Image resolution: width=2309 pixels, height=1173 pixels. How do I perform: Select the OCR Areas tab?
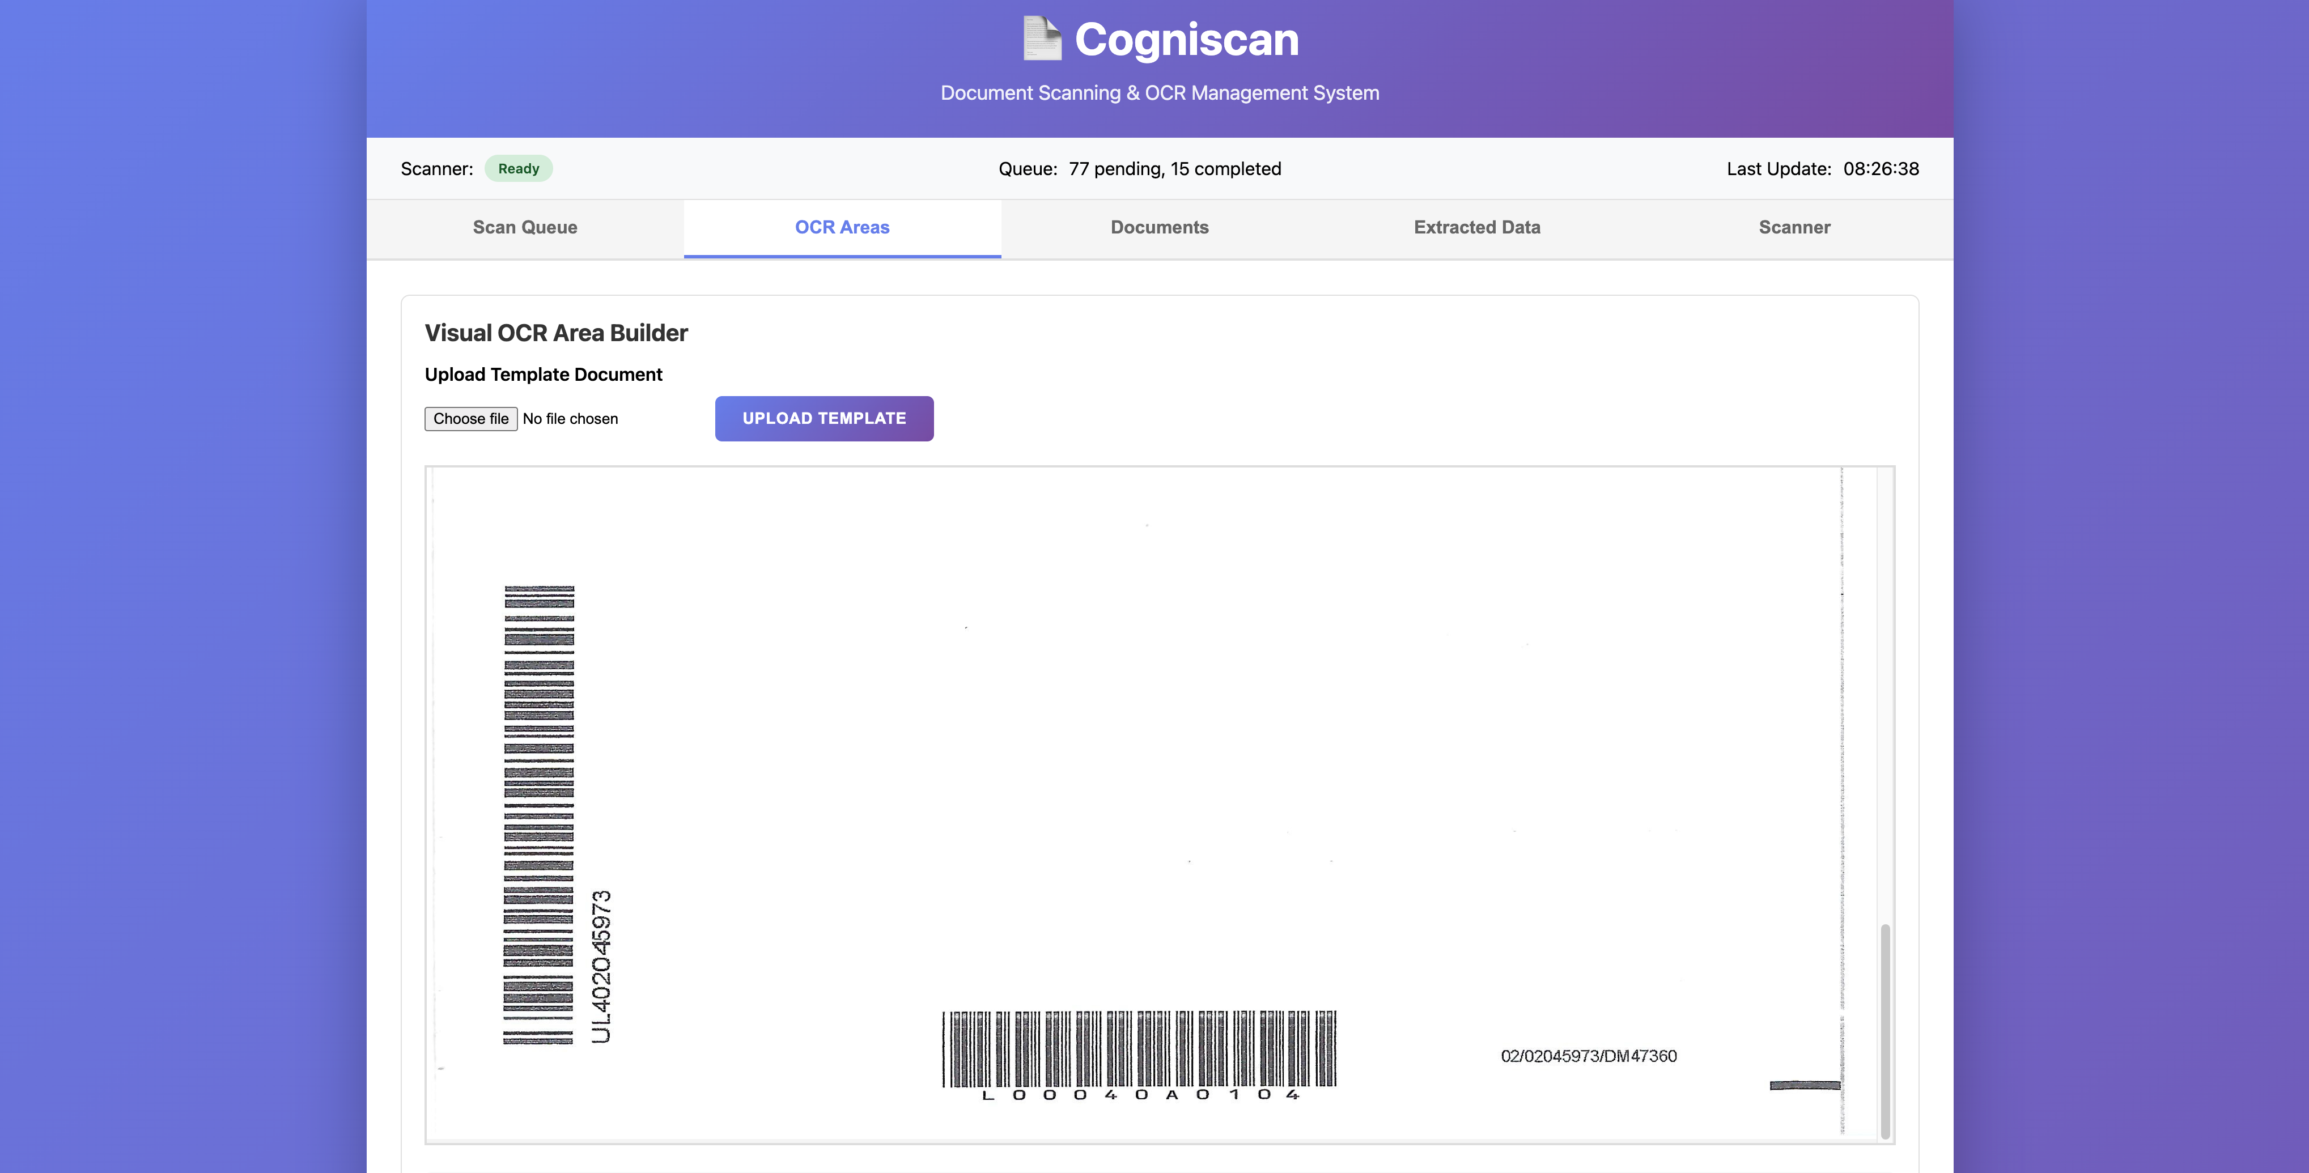[x=842, y=228]
